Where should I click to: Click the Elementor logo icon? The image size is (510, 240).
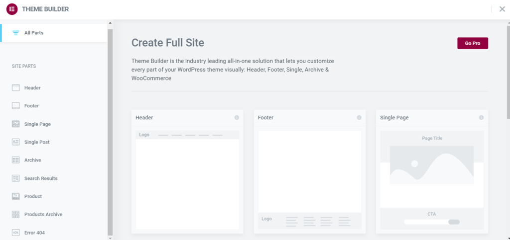[x=13, y=9]
